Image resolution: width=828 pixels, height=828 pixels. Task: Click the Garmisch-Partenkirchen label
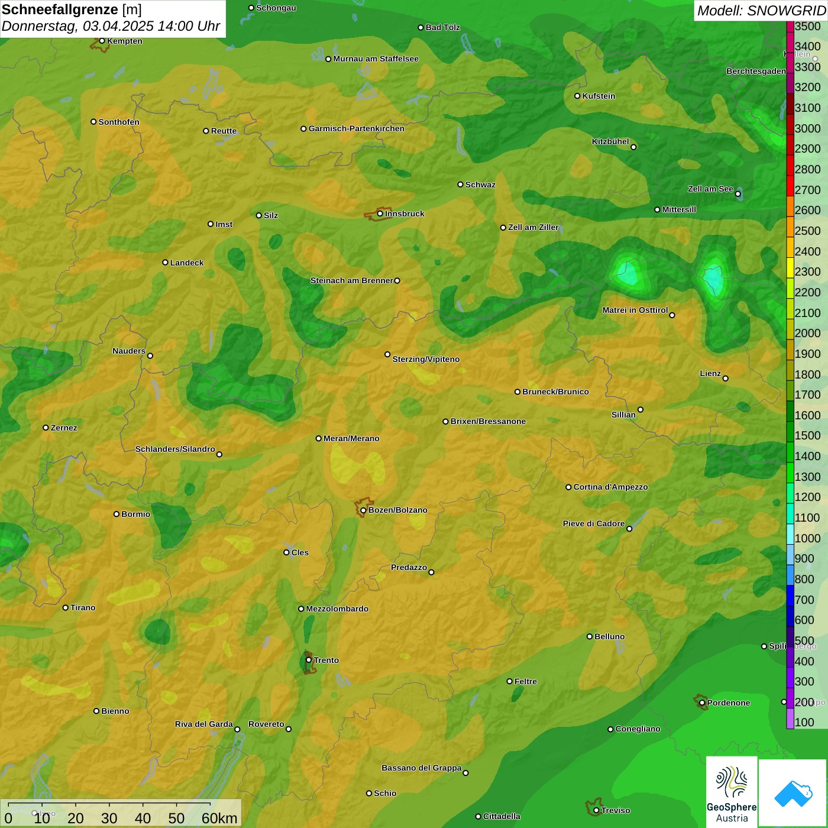(x=357, y=128)
